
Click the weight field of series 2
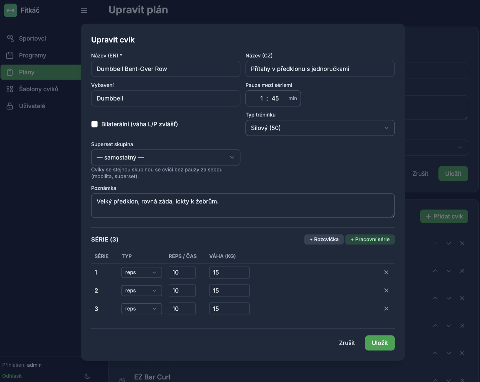pyautogui.click(x=229, y=290)
